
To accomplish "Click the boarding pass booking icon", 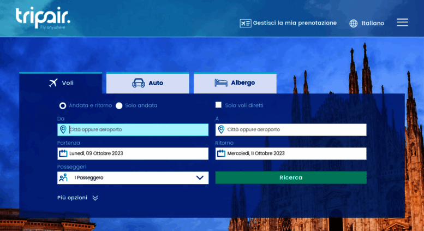I will [245, 23].
